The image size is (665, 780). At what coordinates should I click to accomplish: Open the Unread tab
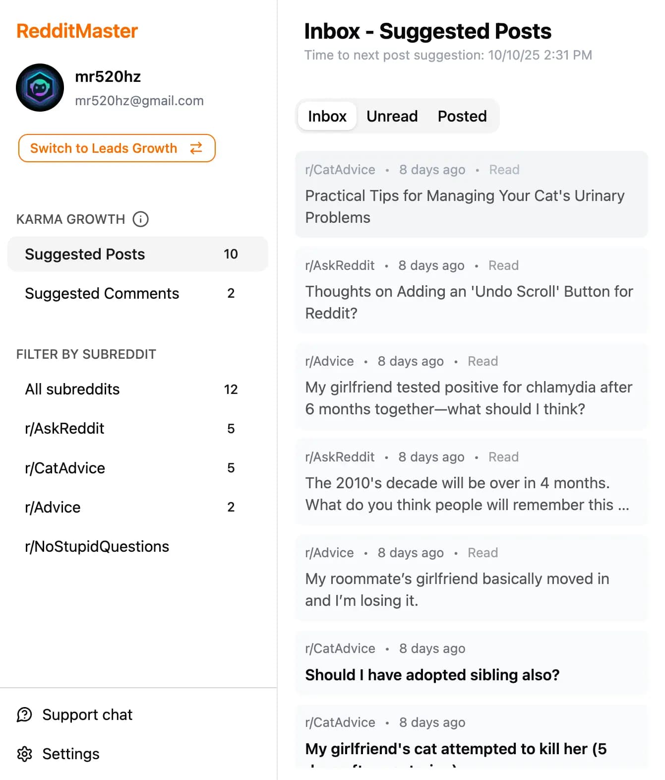point(392,116)
